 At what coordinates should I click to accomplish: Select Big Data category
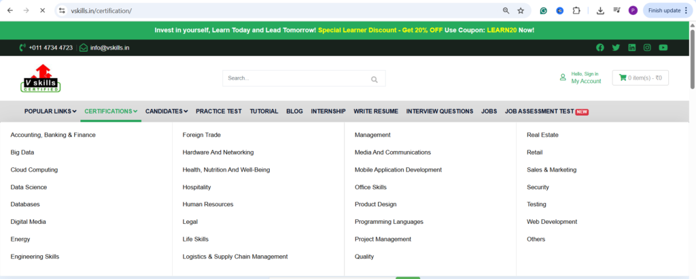[22, 152]
